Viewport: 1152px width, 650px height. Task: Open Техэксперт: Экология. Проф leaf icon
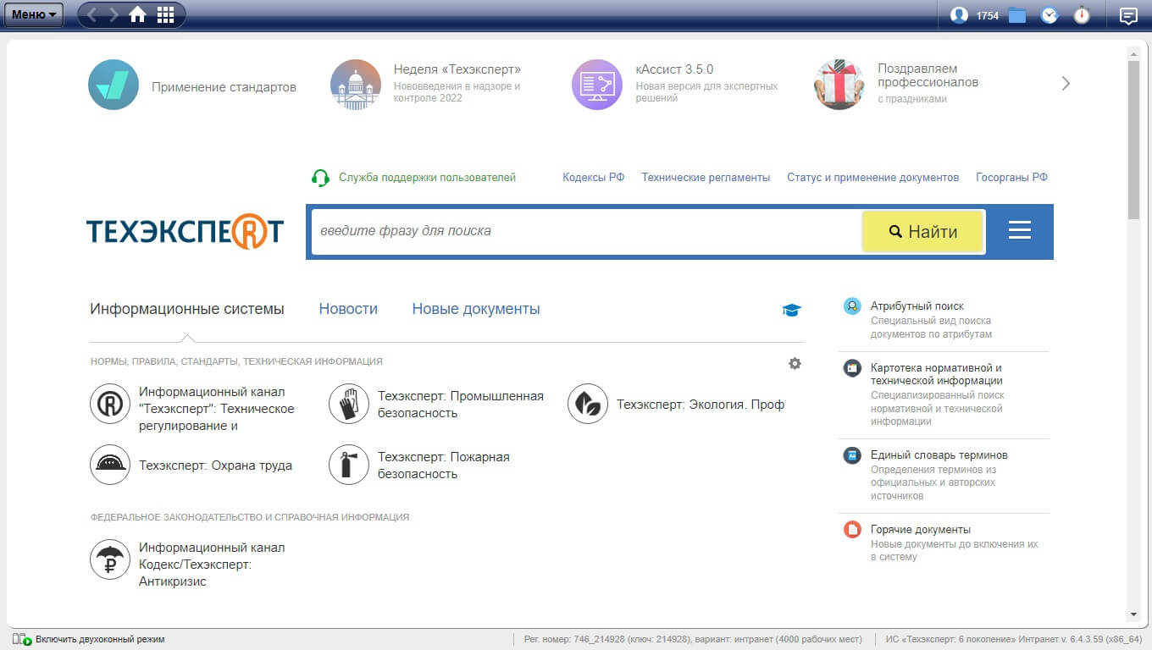click(x=588, y=404)
